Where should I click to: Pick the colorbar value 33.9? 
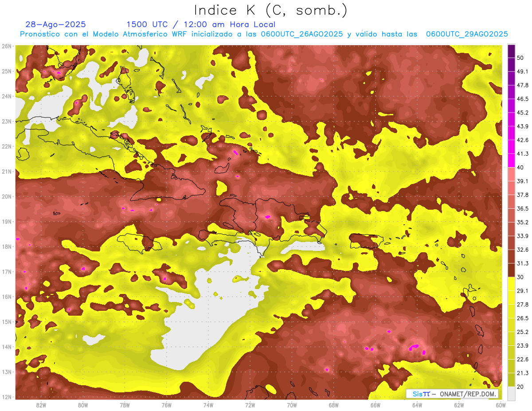(523, 236)
